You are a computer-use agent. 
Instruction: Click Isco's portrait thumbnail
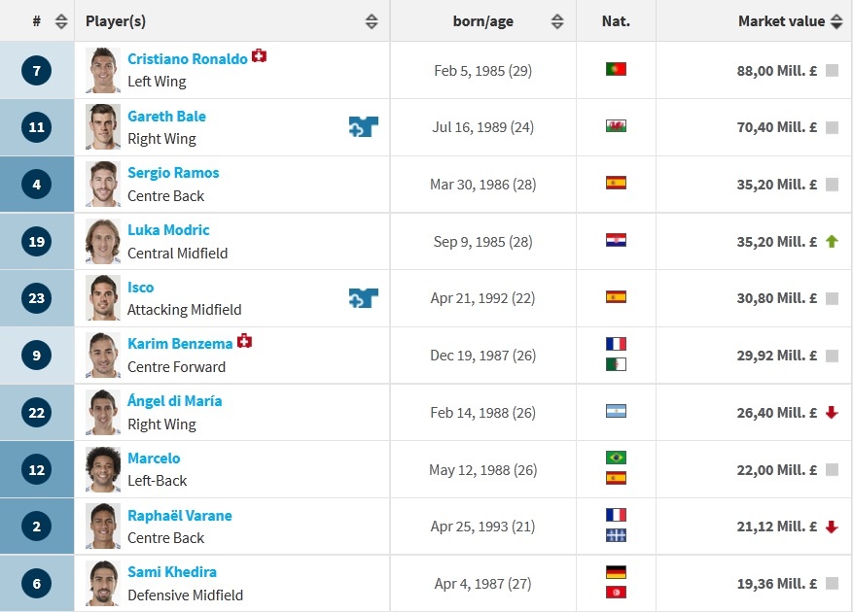(103, 298)
